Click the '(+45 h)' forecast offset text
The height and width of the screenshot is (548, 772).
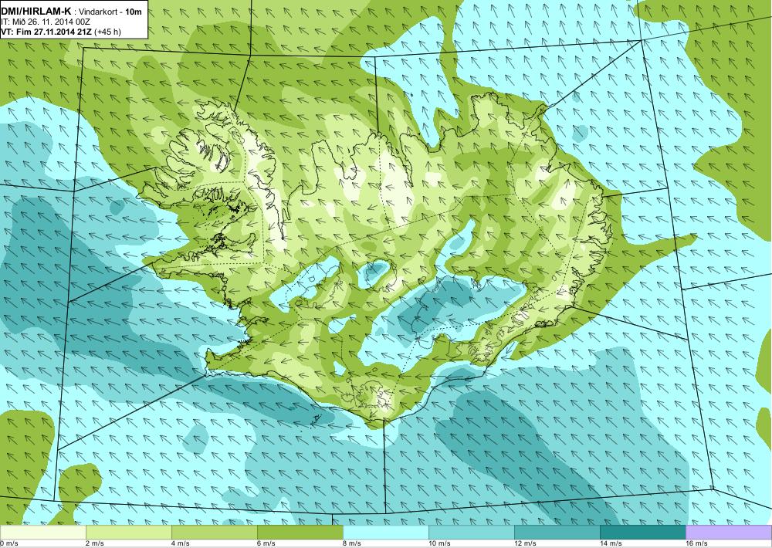coord(107,32)
